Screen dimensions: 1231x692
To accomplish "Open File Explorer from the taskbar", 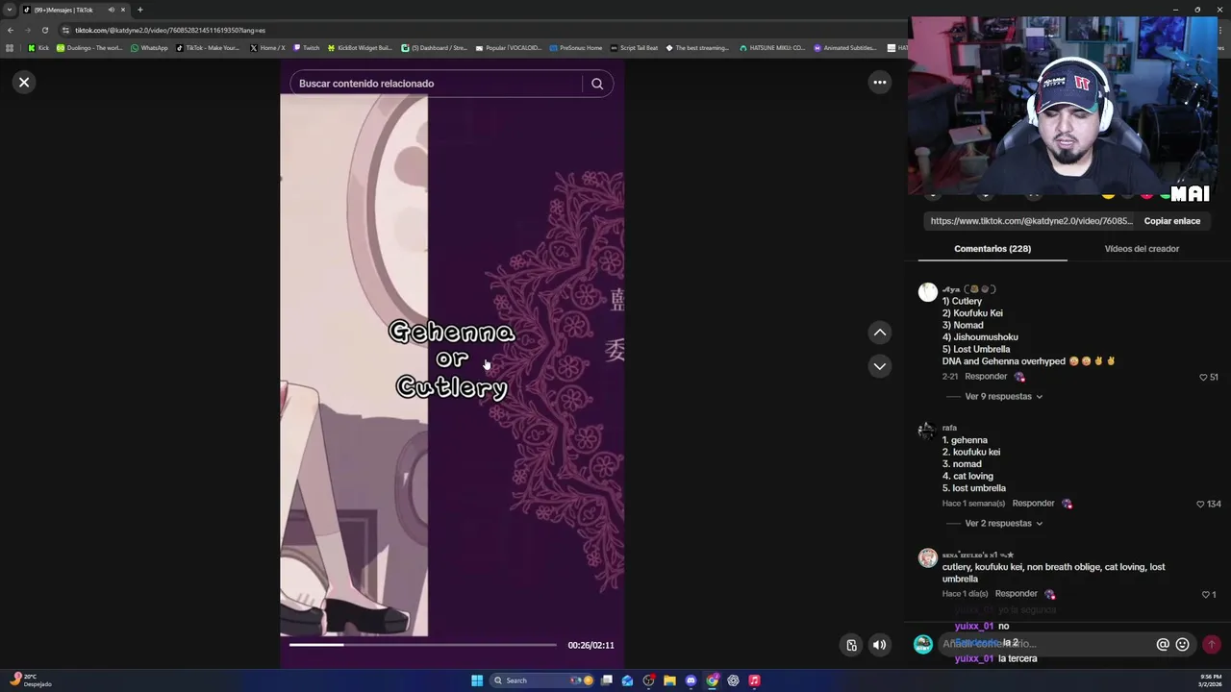I will 669,680.
